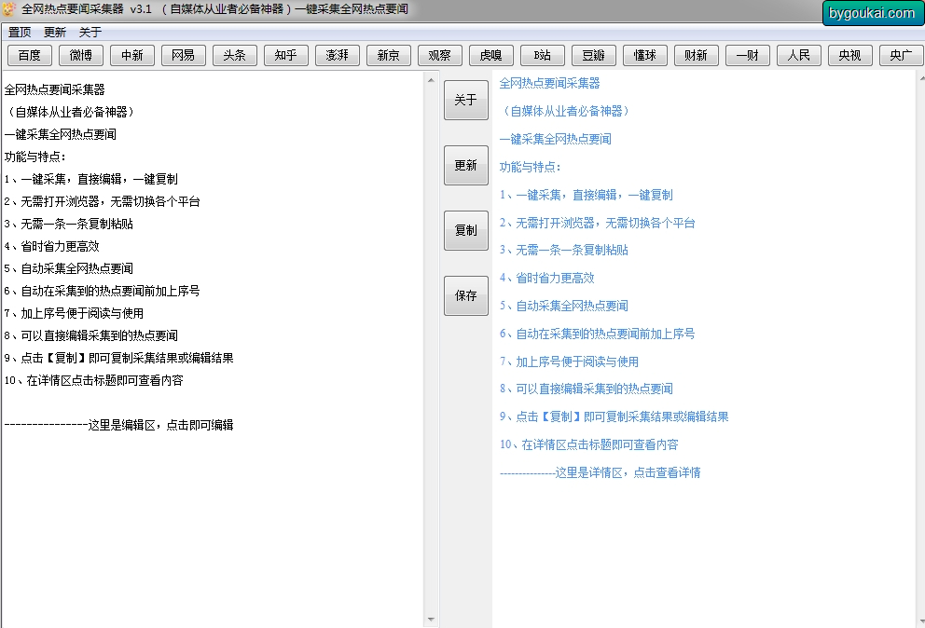Choose the 豆瓣 source button
This screenshot has height=628, width=925.
594,55
